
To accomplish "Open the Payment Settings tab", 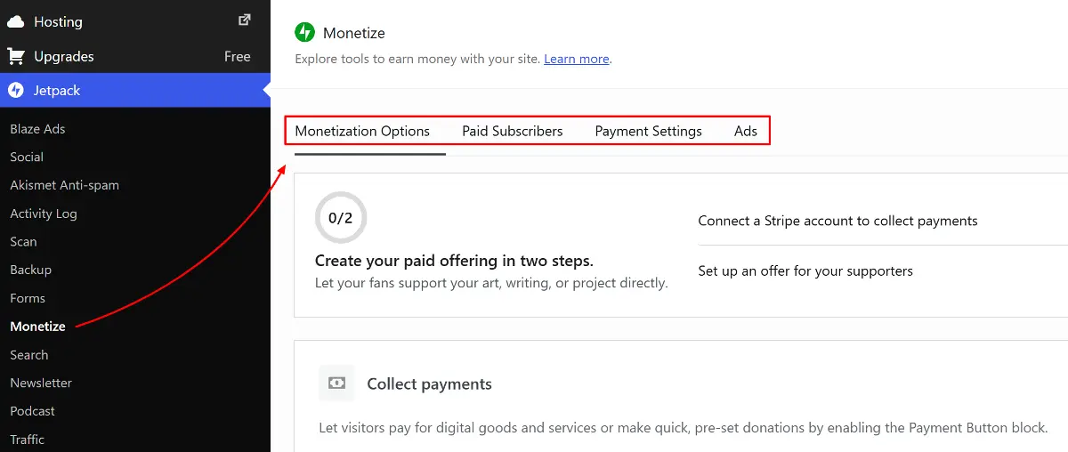I will (x=648, y=131).
